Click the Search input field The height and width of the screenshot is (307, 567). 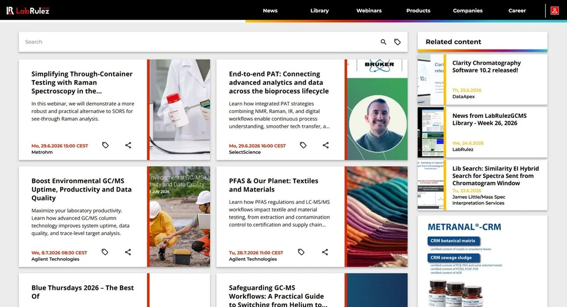pyautogui.click(x=199, y=42)
